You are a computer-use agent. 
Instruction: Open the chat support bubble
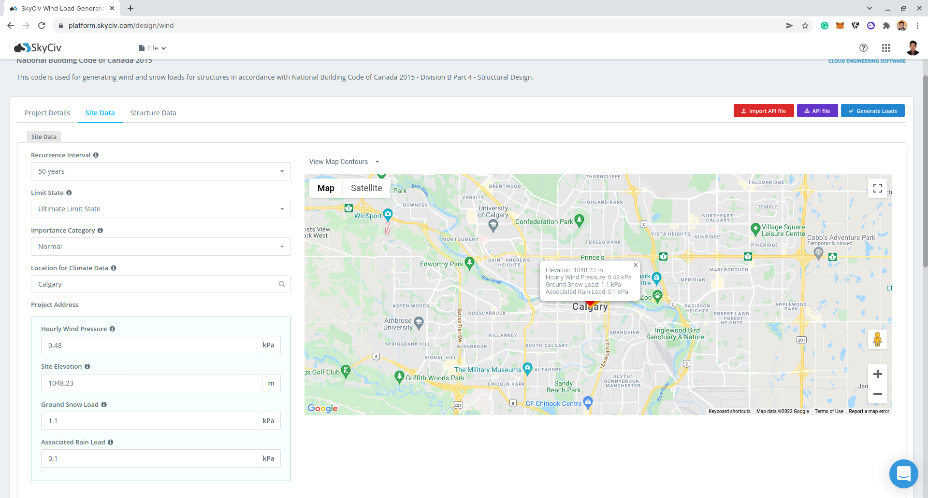903,473
